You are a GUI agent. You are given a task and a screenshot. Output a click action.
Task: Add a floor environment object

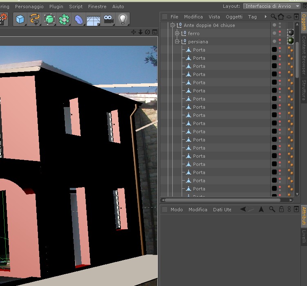pyautogui.click(x=93, y=19)
